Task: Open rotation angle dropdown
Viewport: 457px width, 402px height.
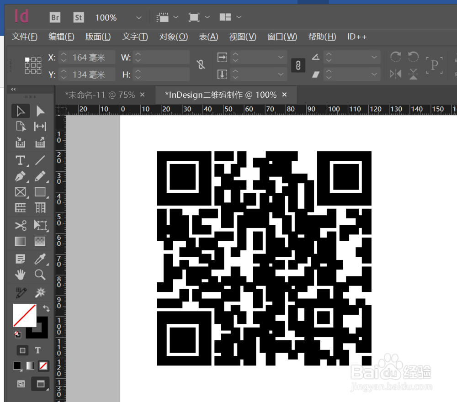Action: pos(374,58)
